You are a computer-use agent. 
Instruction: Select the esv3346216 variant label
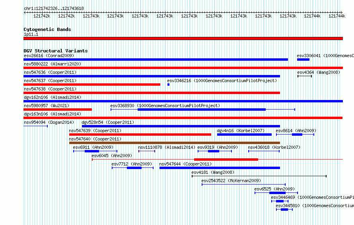coord(222,81)
